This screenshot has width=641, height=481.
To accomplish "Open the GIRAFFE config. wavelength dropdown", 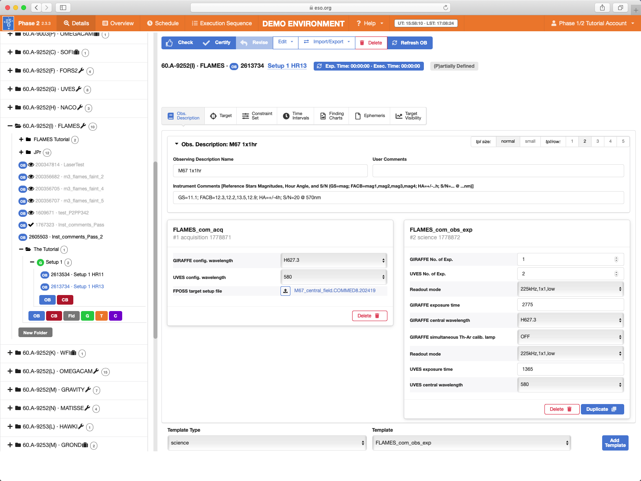I will (333, 261).
